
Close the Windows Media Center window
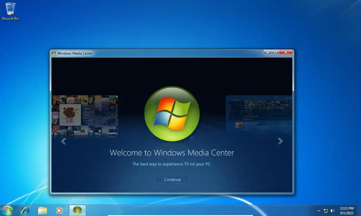click(x=286, y=52)
